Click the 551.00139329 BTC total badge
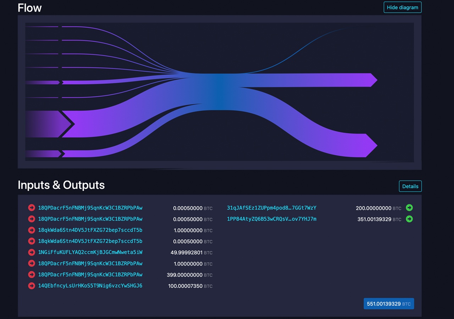Image resolution: width=454 pixels, height=319 pixels. pos(389,303)
